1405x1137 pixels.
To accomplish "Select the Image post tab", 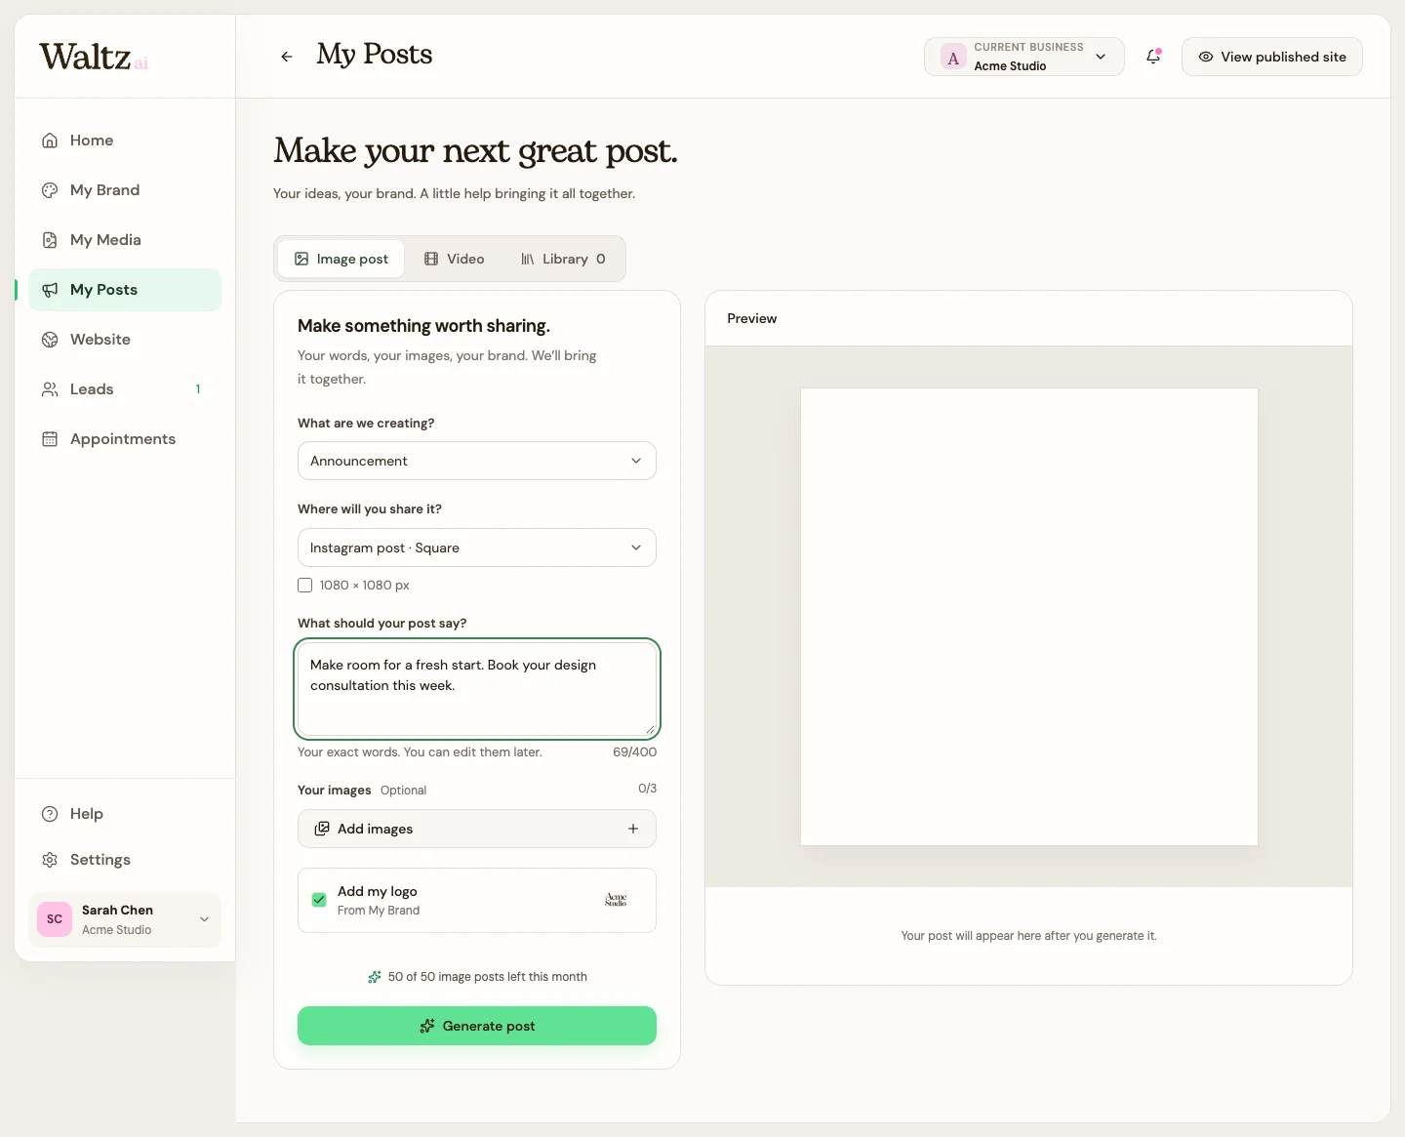I will [x=341, y=259].
